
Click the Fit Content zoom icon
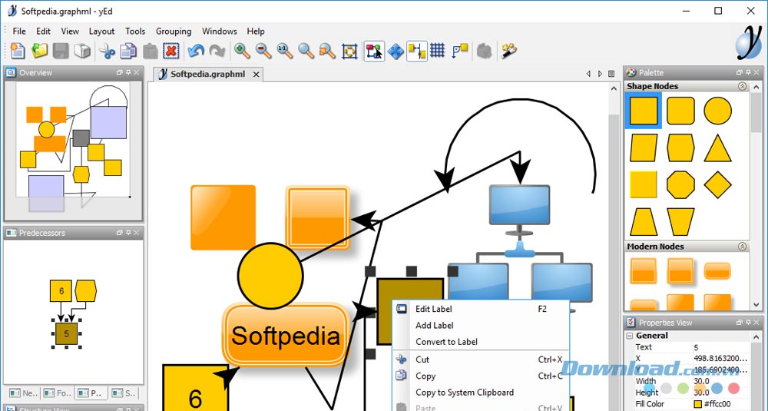tap(349, 51)
